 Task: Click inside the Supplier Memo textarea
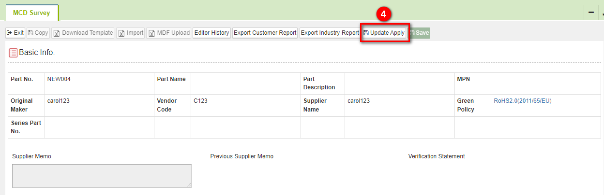(102, 176)
